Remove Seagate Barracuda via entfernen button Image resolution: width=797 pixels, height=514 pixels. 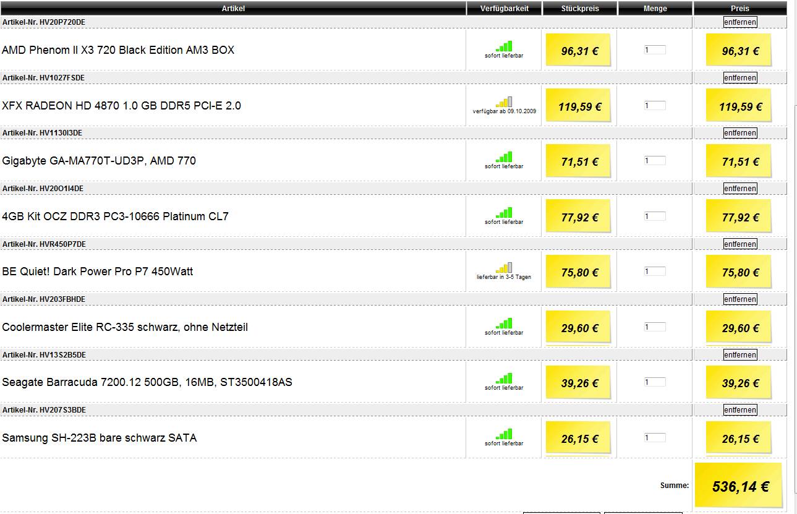740,355
